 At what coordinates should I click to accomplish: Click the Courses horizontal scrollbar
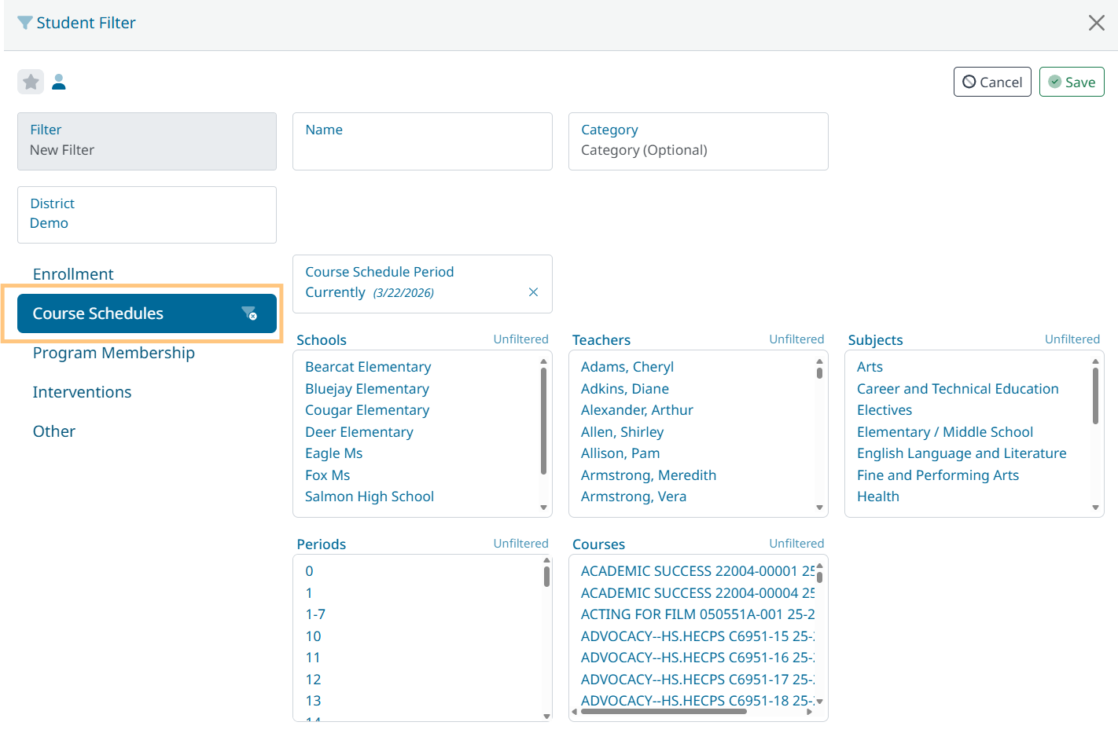[663, 712]
